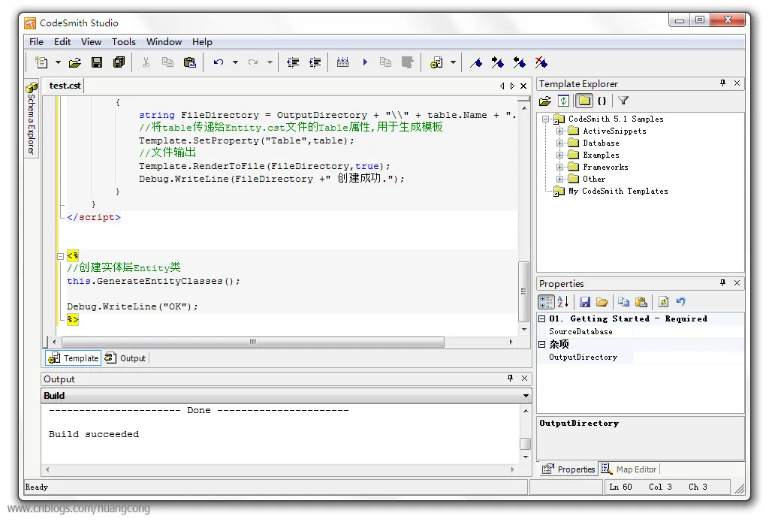Switch to the Output tab below the editor

(x=126, y=358)
